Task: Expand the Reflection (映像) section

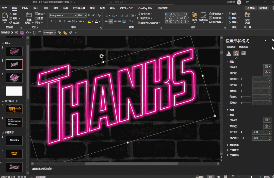Action: point(228,110)
